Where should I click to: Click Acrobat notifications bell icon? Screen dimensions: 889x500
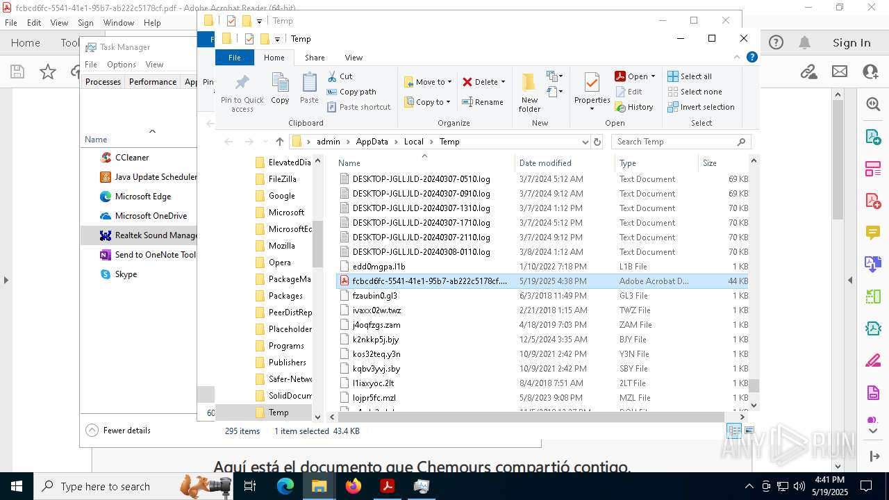click(x=804, y=43)
